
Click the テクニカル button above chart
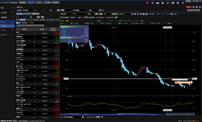pyautogui.click(x=115, y=14)
